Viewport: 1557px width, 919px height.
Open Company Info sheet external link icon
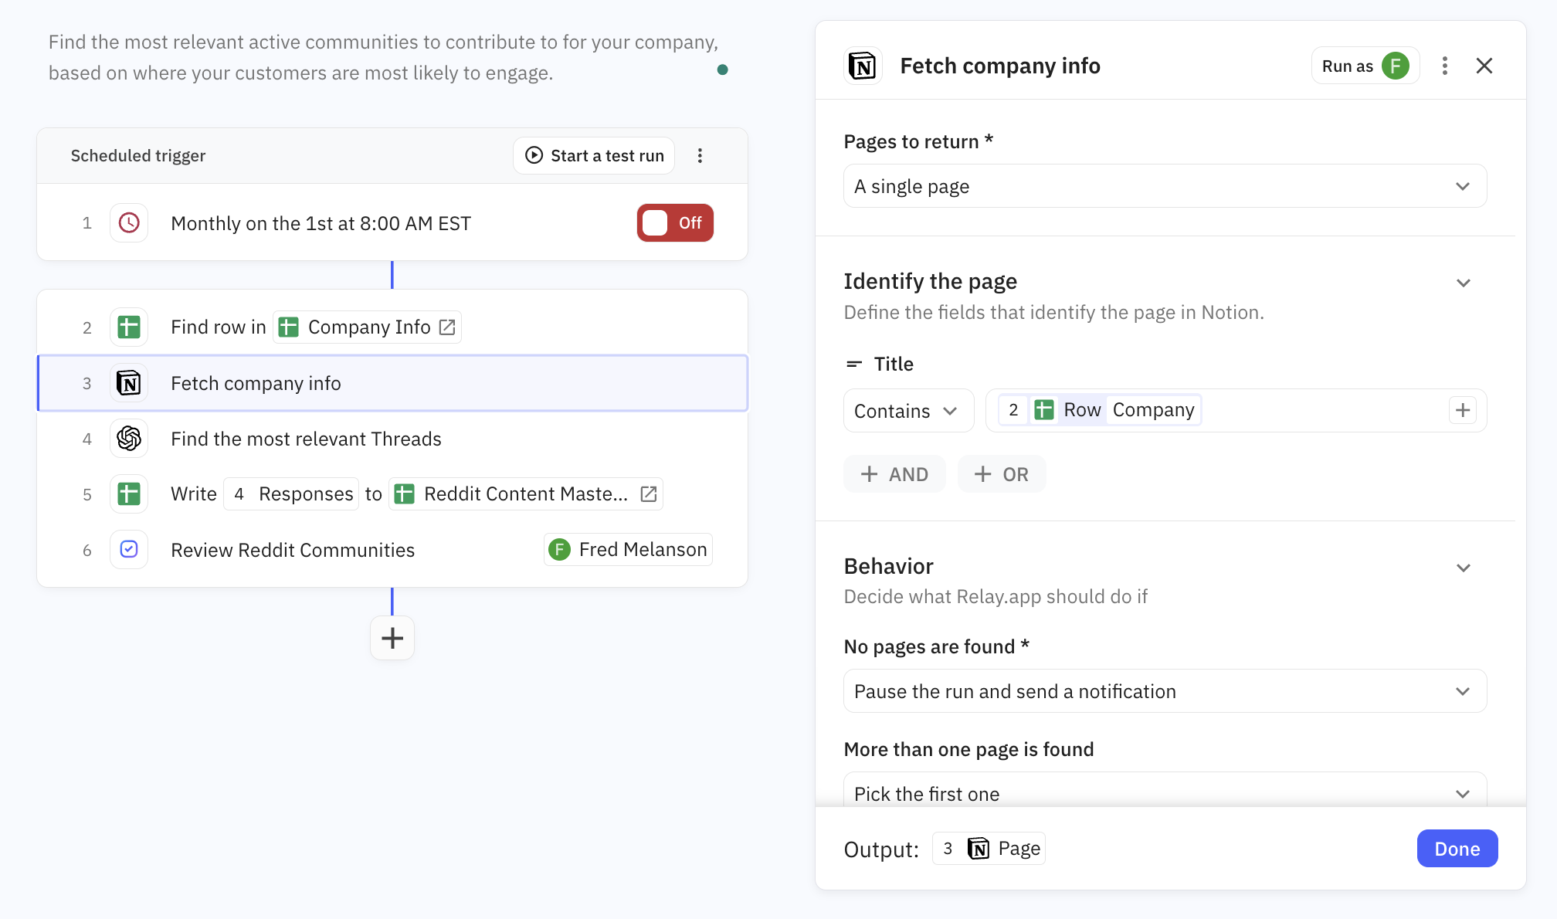(x=447, y=327)
